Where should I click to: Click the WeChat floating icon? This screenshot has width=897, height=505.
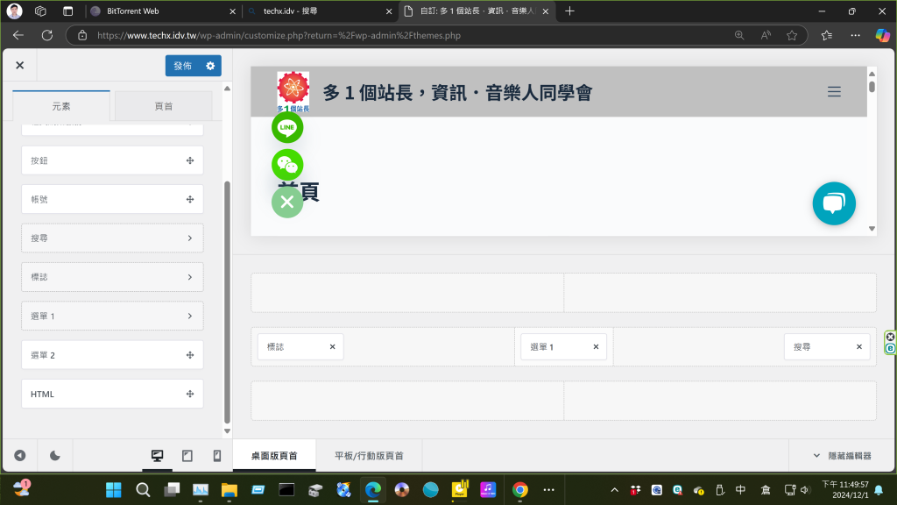(x=287, y=165)
